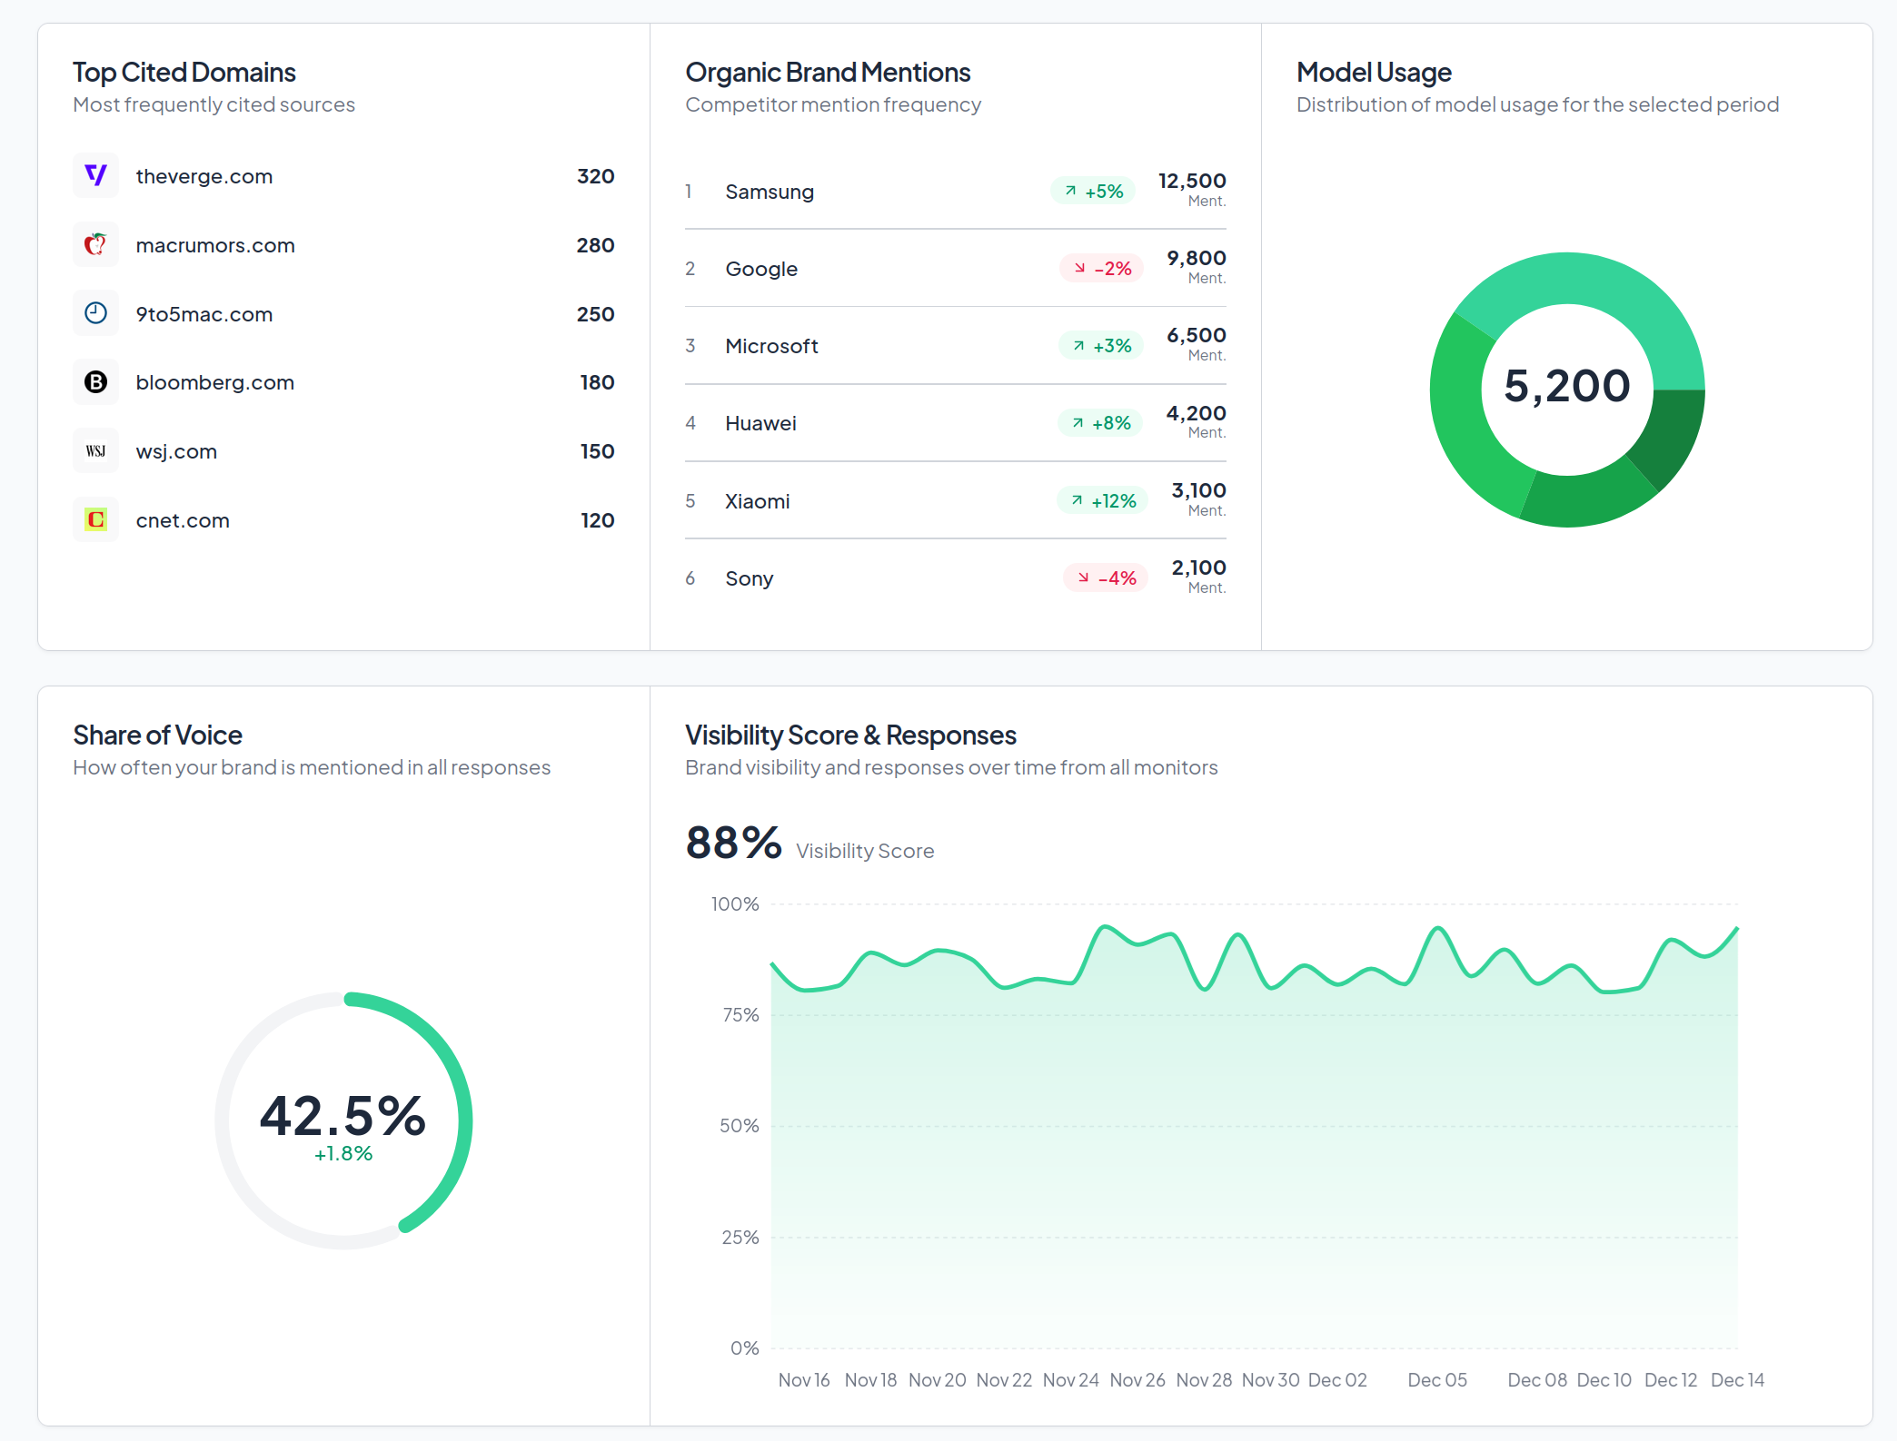Image resolution: width=1897 pixels, height=1441 pixels.
Task: Click Google's -2% downward trend badge
Action: tap(1102, 269)
